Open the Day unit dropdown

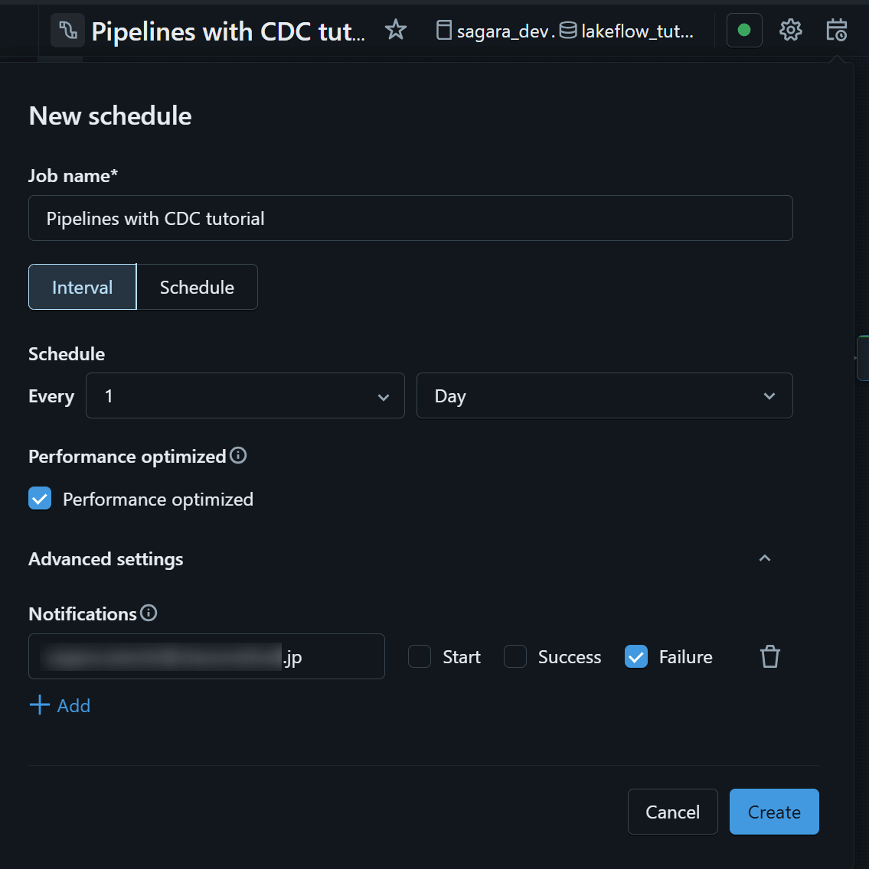pos(604,395)
